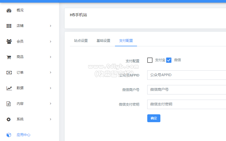Image resolution: width=226 pixels, height=141 pixels.
Task: Click the 微信商户号 field label
Action: 131,90
